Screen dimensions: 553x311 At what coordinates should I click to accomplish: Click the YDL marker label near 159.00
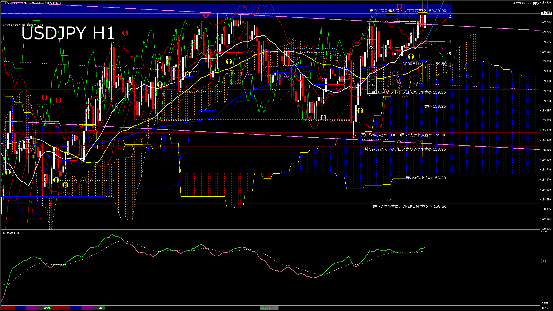[399, 142]
